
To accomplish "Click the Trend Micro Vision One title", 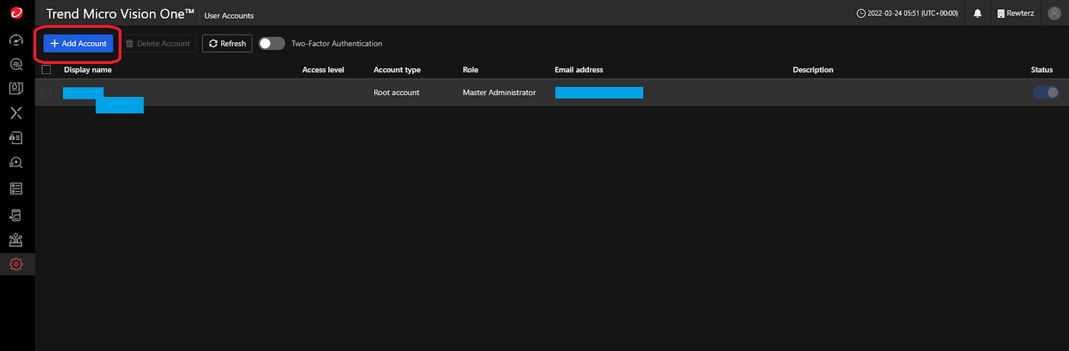I will [120, 14].
